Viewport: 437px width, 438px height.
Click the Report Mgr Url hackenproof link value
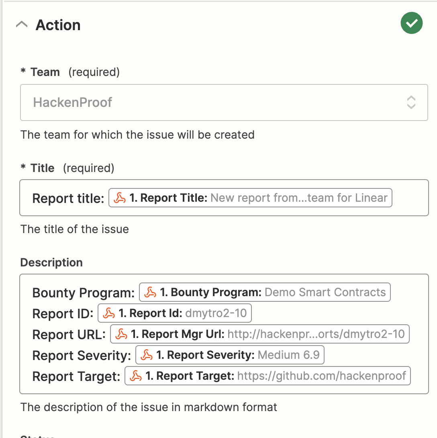[316, 334]
